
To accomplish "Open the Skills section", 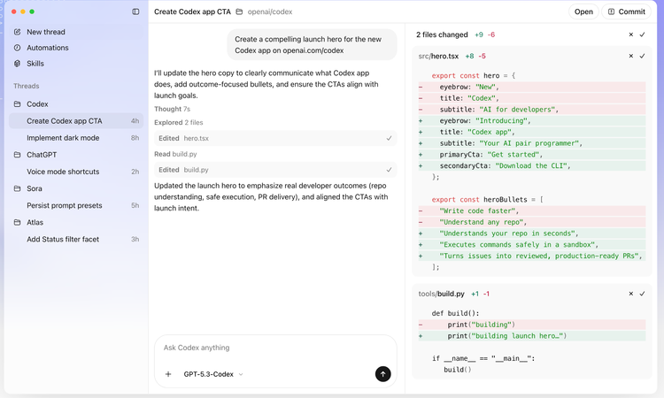I will (35, 64).
